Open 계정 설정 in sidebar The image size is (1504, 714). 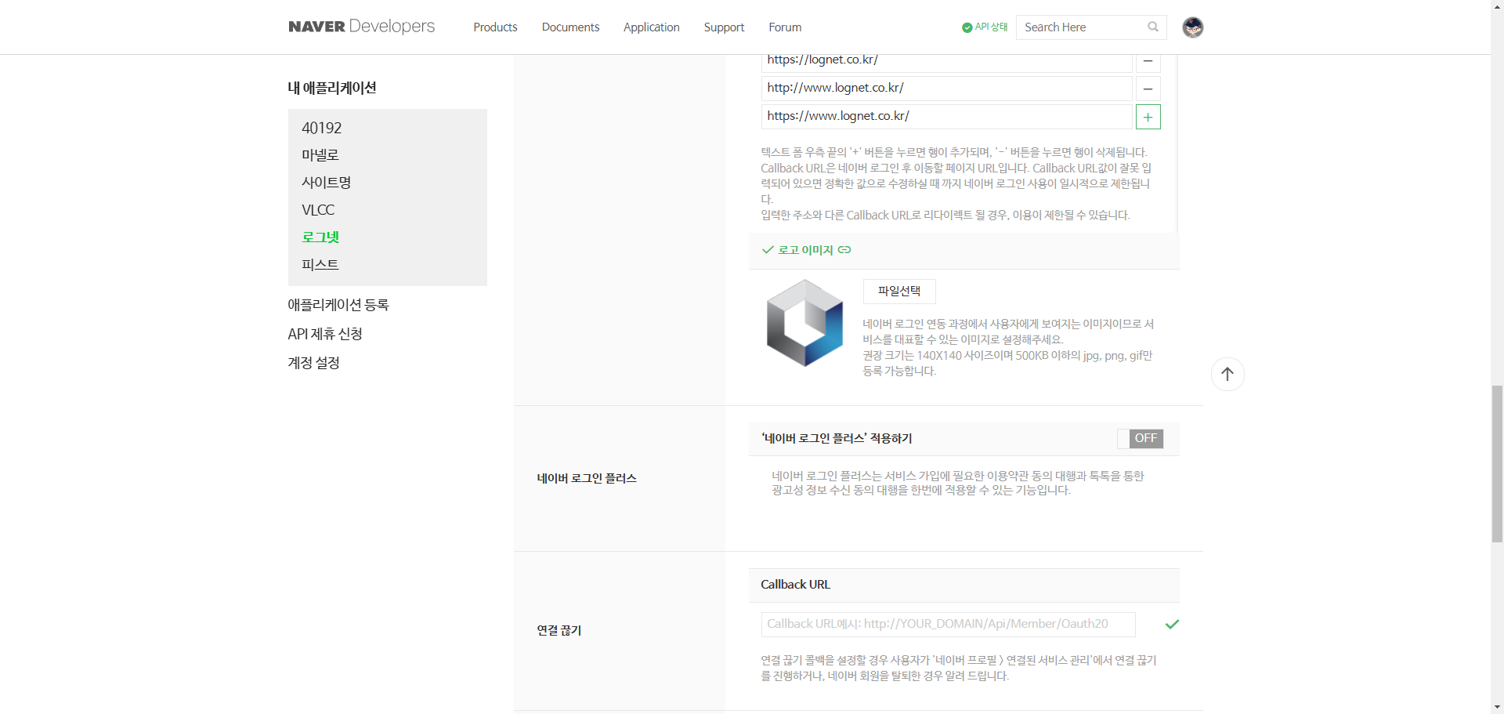(x=314, y=363)
